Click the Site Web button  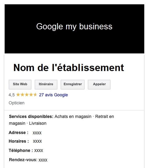coord(20,84)
